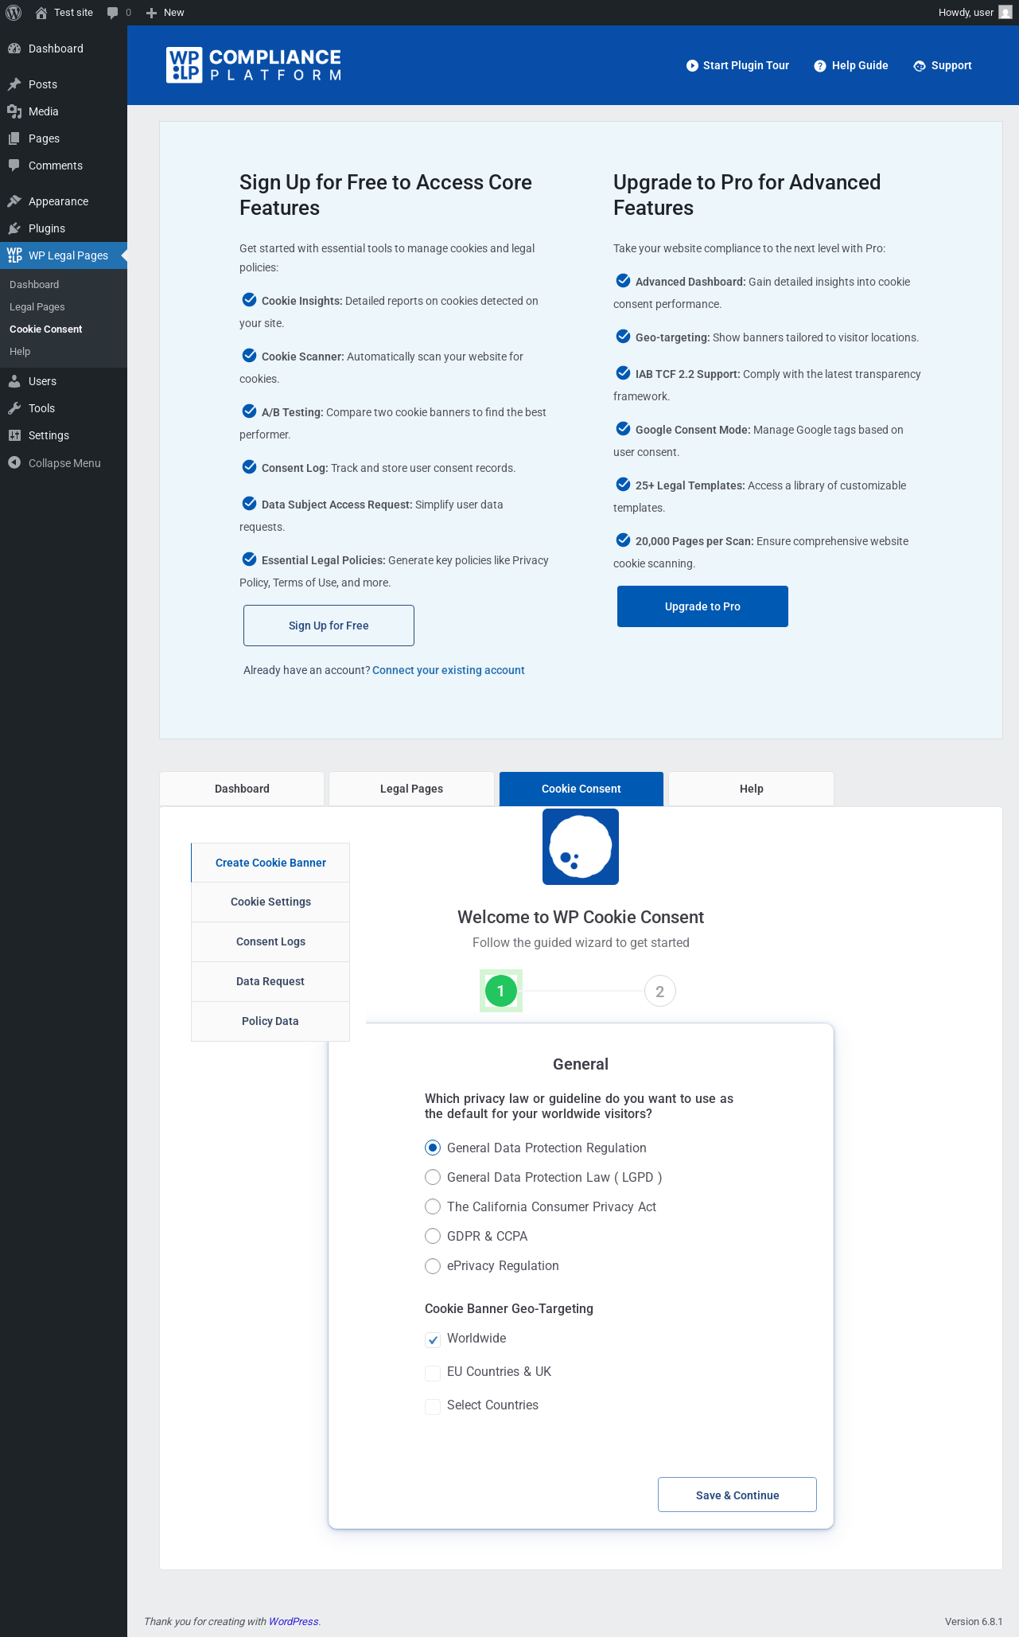Open the Support link in header
This screenshot has height=1637, width=1019.
coord(943,66)
